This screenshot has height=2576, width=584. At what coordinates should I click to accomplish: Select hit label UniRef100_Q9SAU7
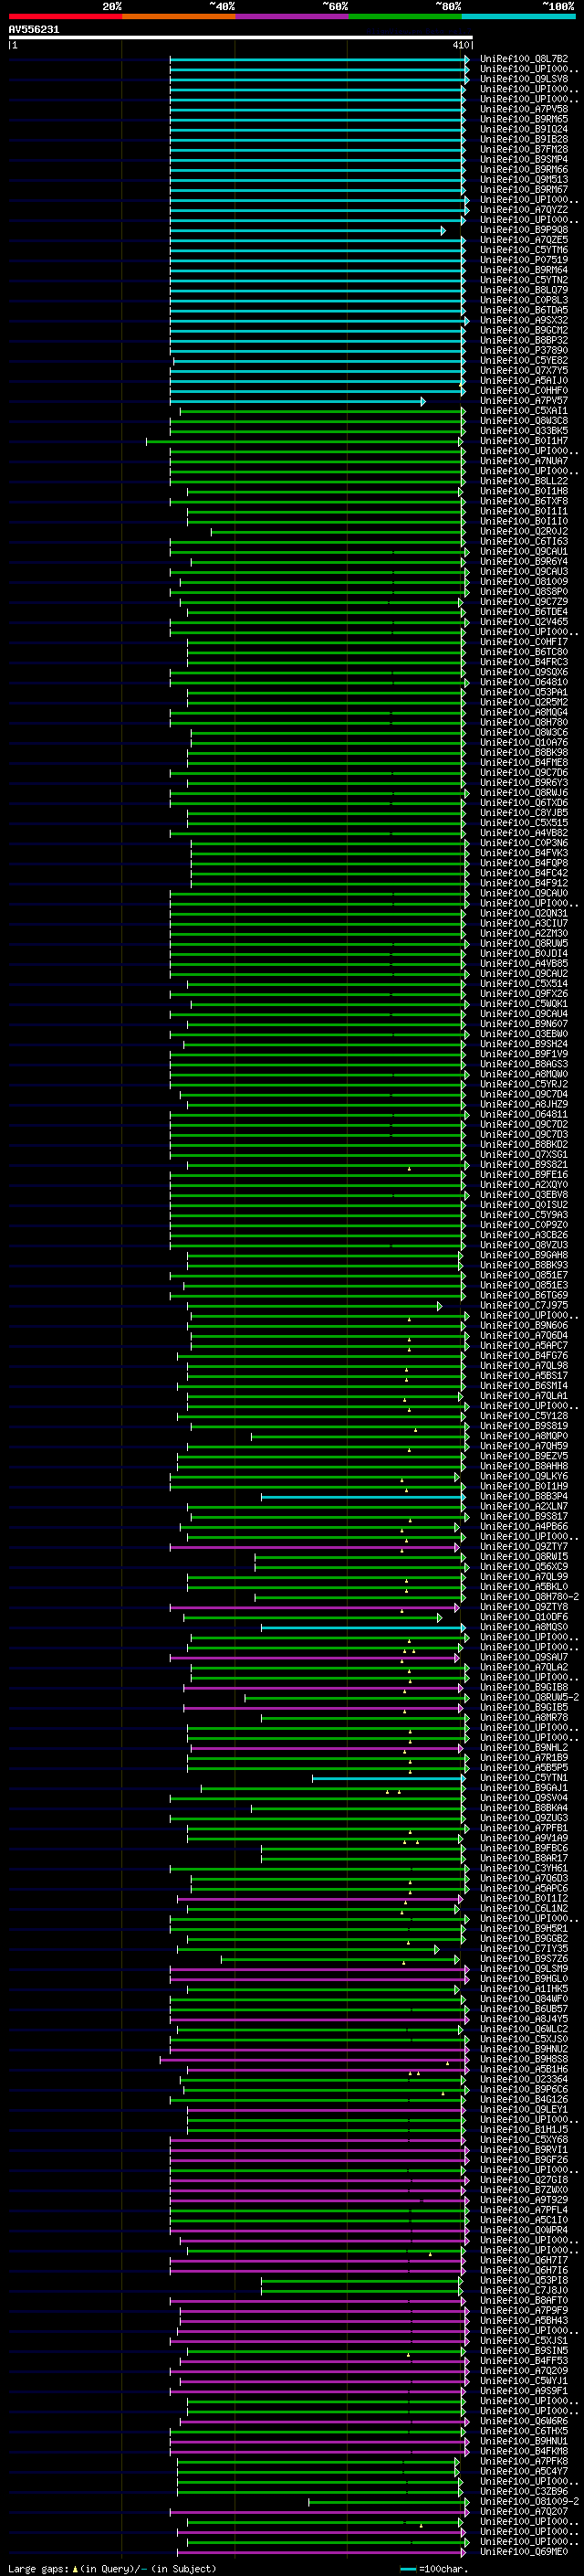pyautogui.click(x=523, y=1658)
